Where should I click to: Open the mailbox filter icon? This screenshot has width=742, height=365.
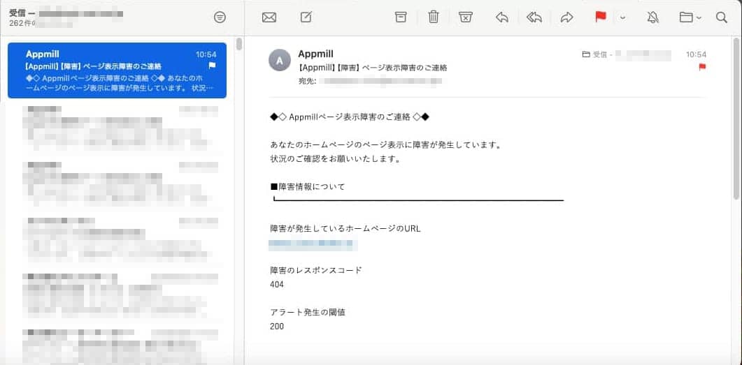[220, 17]
